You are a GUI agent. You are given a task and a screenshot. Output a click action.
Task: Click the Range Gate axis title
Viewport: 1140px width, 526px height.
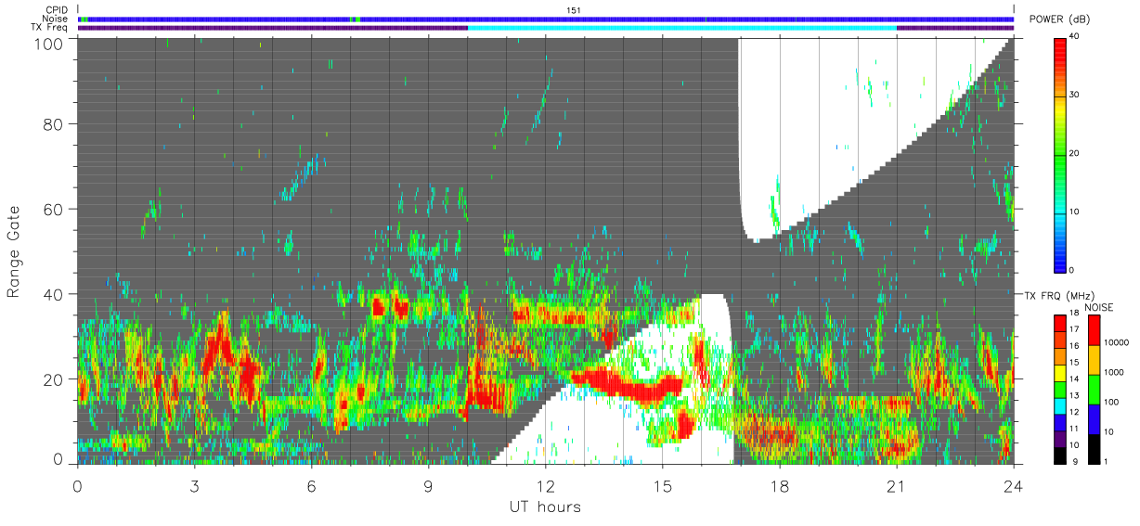coord(14,250)
